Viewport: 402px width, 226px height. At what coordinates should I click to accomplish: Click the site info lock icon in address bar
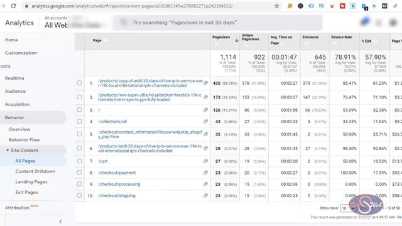coord(26,6)
